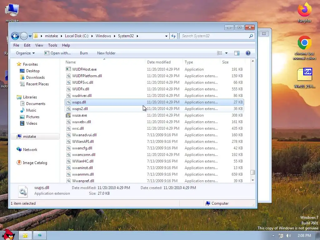Screen dimensions: 320x240
Task: Toggle the preview pane icon
Action: (237, 53)
